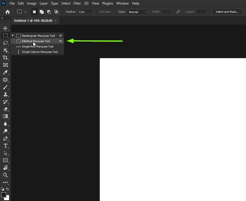Enable Subtract from selection mode

[49, 12]
